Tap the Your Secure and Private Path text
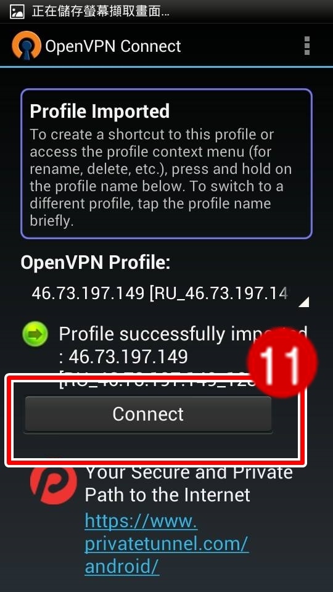333x592 pixels. pos(189,483)
